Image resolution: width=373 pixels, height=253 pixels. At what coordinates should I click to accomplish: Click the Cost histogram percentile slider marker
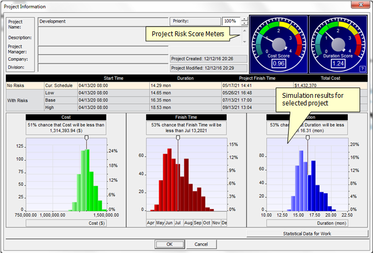tap(86, 138)
